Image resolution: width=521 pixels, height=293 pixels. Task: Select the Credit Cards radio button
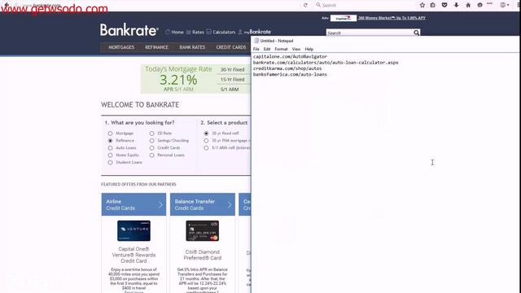tap(152, 148)
